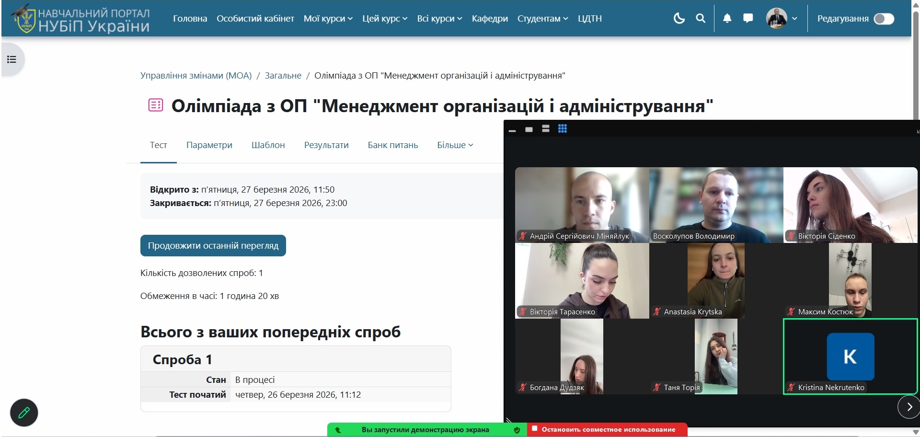The image size is (920, 437).
Task: Stop sharing with Остановить совместное использование
Action: tap(608, 430)
